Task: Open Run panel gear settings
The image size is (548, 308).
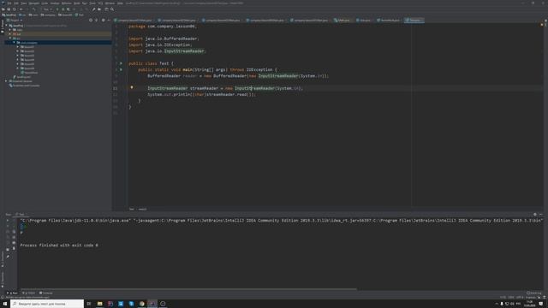Action: pyautogui.click(x=534, y=215)
